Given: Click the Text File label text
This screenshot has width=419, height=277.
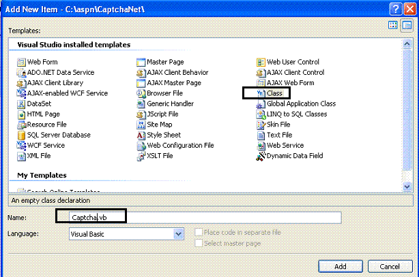Looking at the screenshot, I should click(280, 135).
